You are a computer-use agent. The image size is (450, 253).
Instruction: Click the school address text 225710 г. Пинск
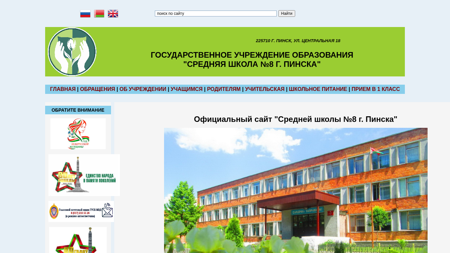coord(298,41)
